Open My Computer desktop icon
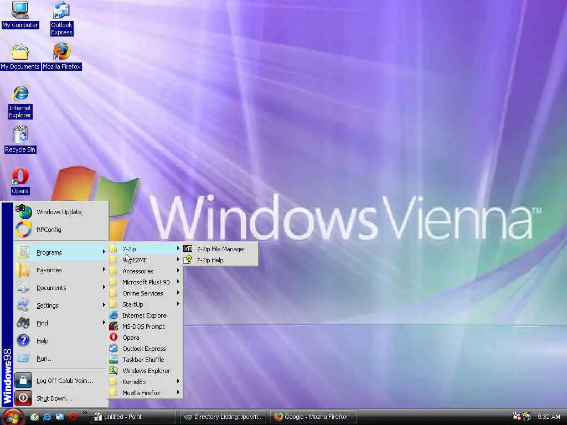 [20, 15]
